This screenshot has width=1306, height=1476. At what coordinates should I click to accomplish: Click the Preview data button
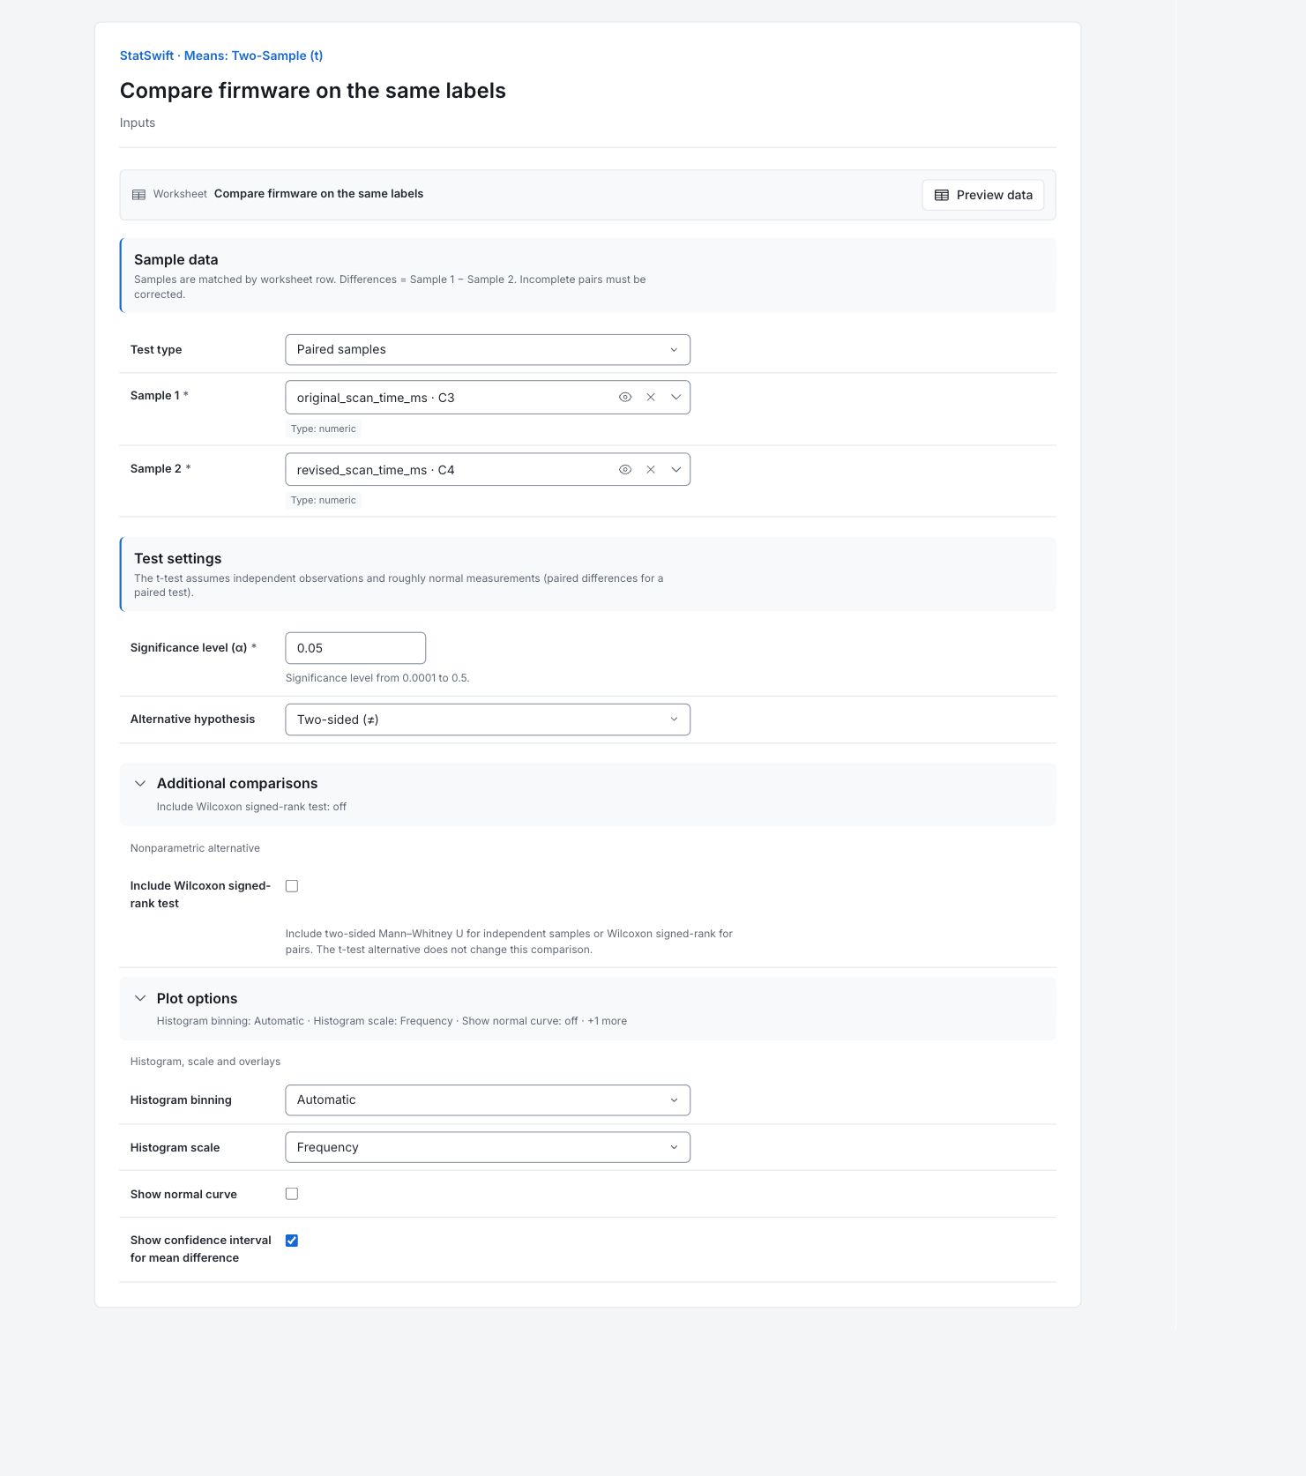983,195
